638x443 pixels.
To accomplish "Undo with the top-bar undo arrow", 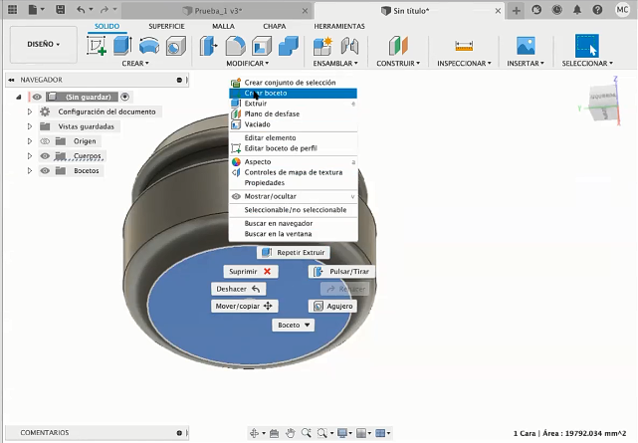I will click(x=81, y=10).
